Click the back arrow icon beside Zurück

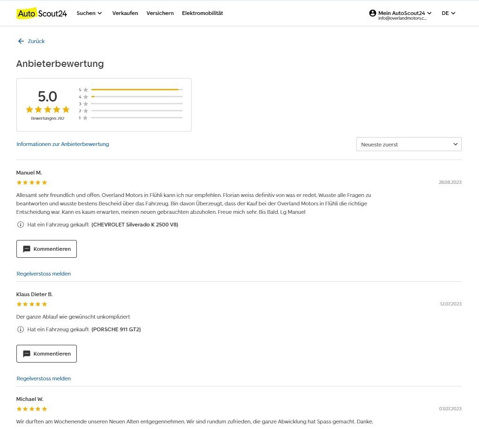coord(21,41)
